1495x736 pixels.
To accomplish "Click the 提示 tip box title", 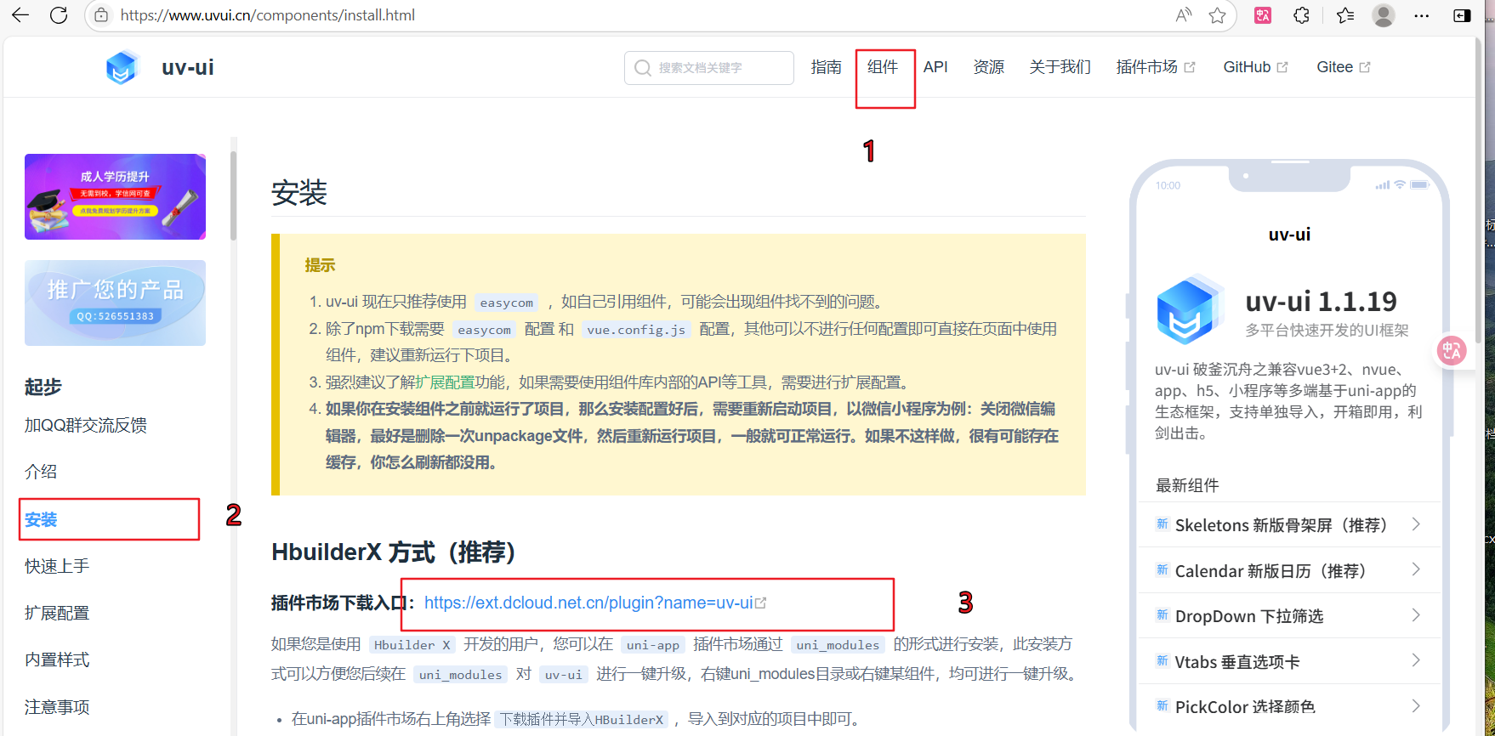I will point(320,265).
